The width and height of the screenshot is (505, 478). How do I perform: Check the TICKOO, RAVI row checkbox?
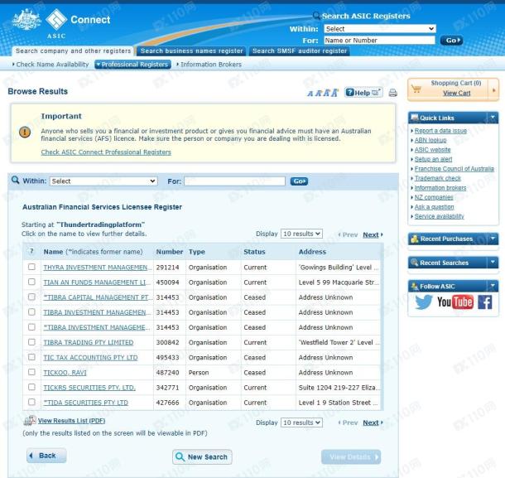tap(31, 372)
